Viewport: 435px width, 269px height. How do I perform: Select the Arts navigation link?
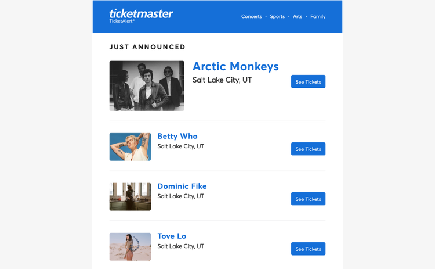298,17
